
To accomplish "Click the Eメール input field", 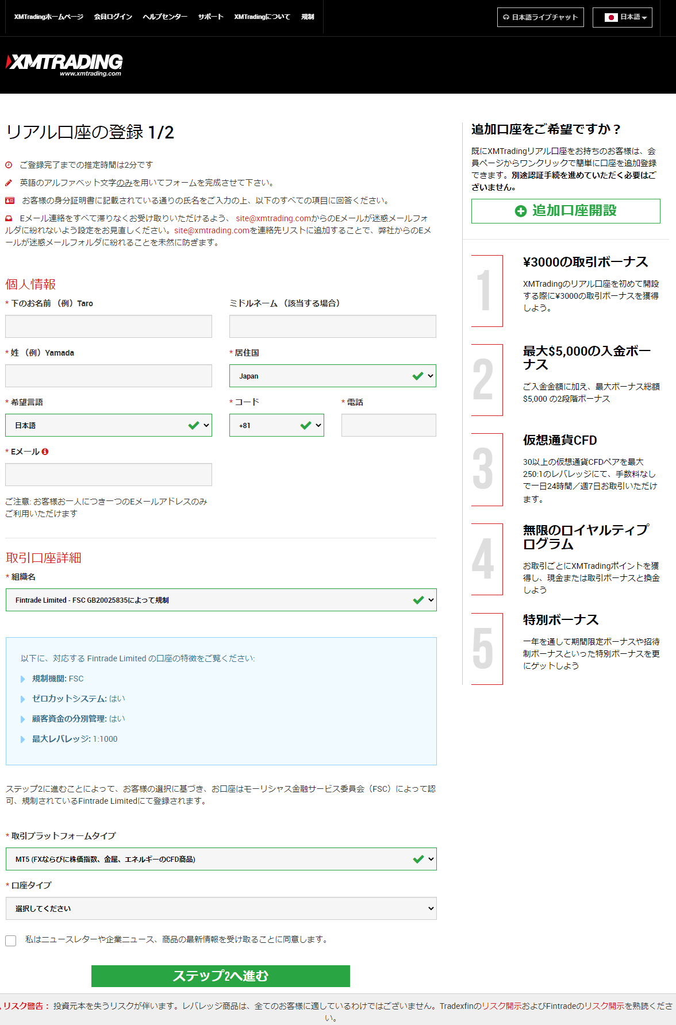I will (109, 475).
